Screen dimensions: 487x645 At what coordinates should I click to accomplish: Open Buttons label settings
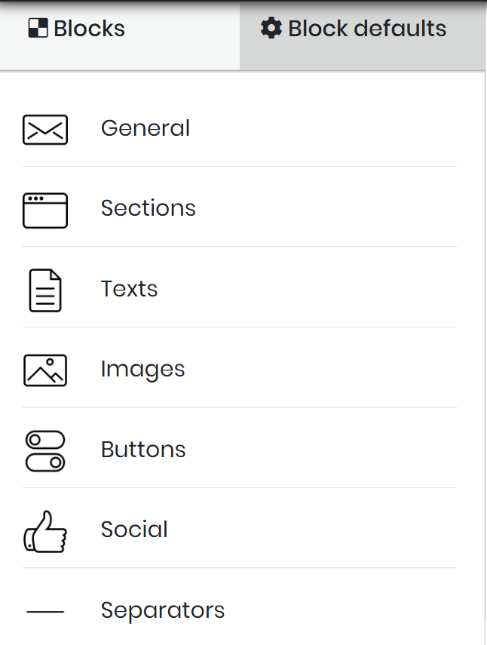(143, 449)
